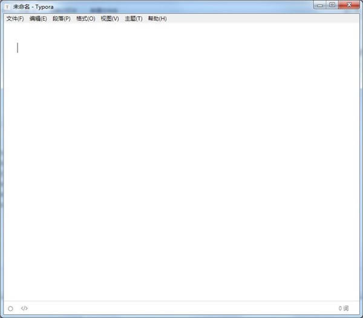Show word count details at 0 词
Image resolution: width=363 pixels, height=318 pixels.
coord(344,308)
